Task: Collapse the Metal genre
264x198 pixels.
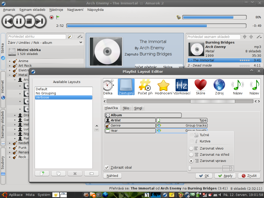Action: (10, 75)
